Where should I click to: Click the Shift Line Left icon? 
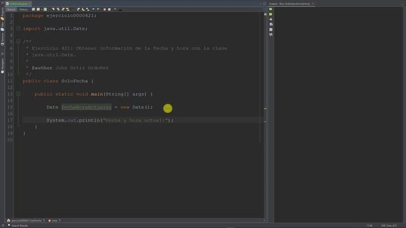(x=93, y=9)
